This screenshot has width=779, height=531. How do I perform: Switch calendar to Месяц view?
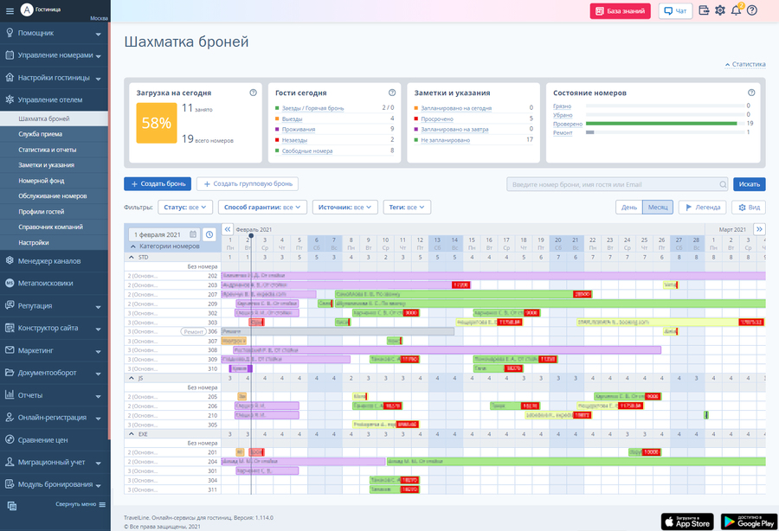[x=657, y=208]
